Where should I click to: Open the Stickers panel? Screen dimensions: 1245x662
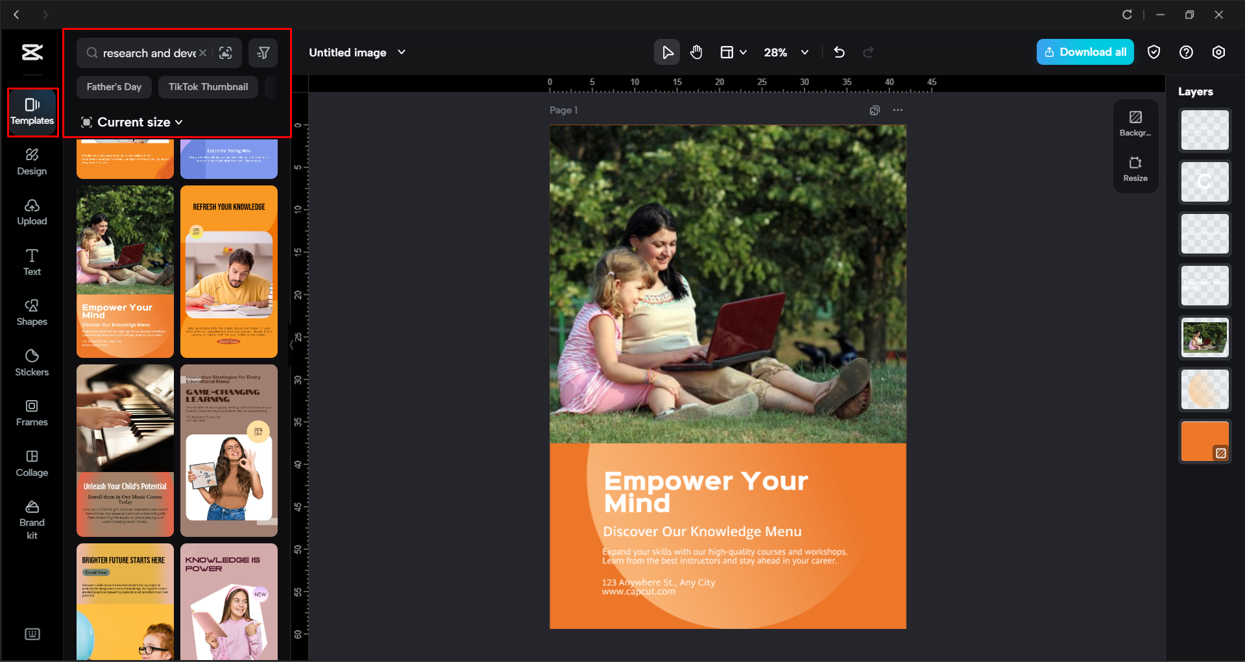(32, 362)
